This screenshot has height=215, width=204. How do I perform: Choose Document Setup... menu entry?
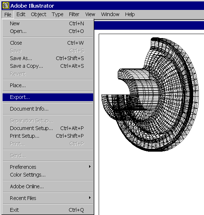coord(48,128)
